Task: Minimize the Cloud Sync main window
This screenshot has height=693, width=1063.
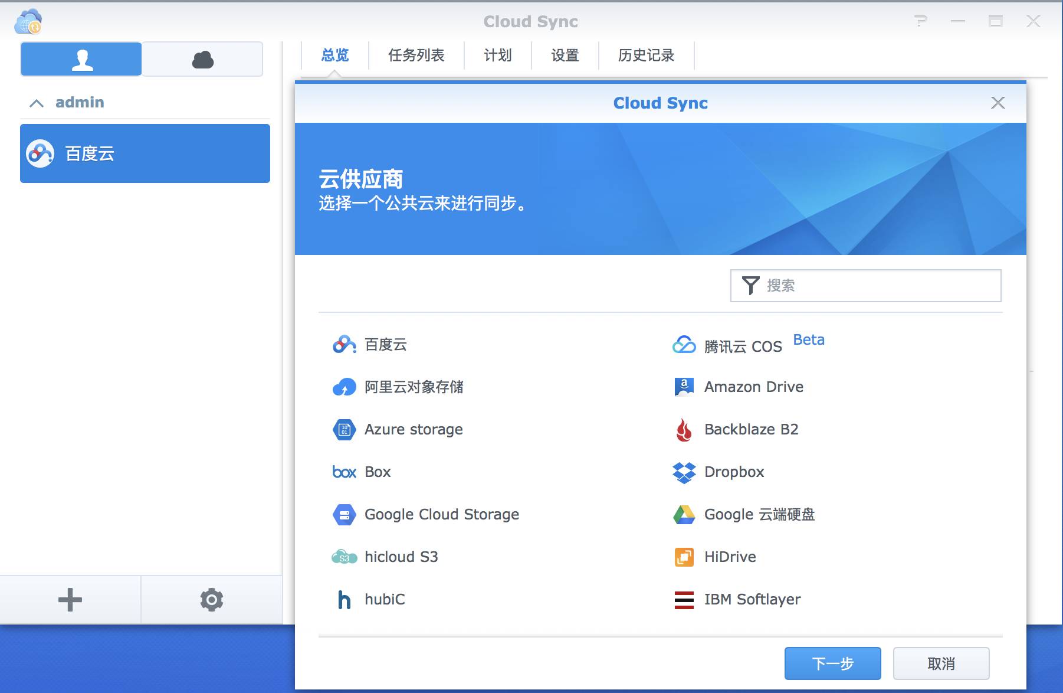Action: (x=958, y=21)
